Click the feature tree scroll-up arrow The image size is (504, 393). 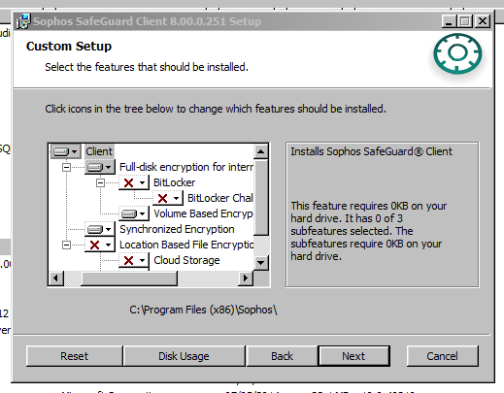(x=261, y=151)
